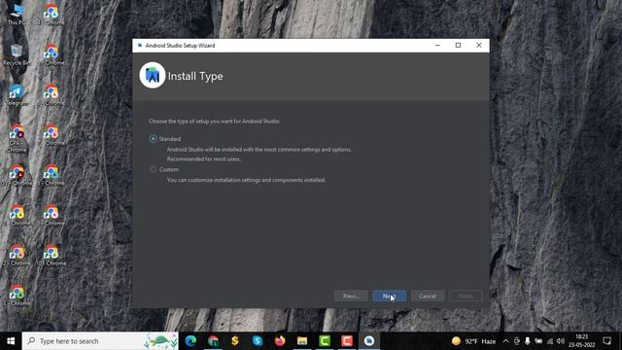Open Microsoft Edge from the taskbar
Screen dimensions: 622x350
click(x=190, y=341)
